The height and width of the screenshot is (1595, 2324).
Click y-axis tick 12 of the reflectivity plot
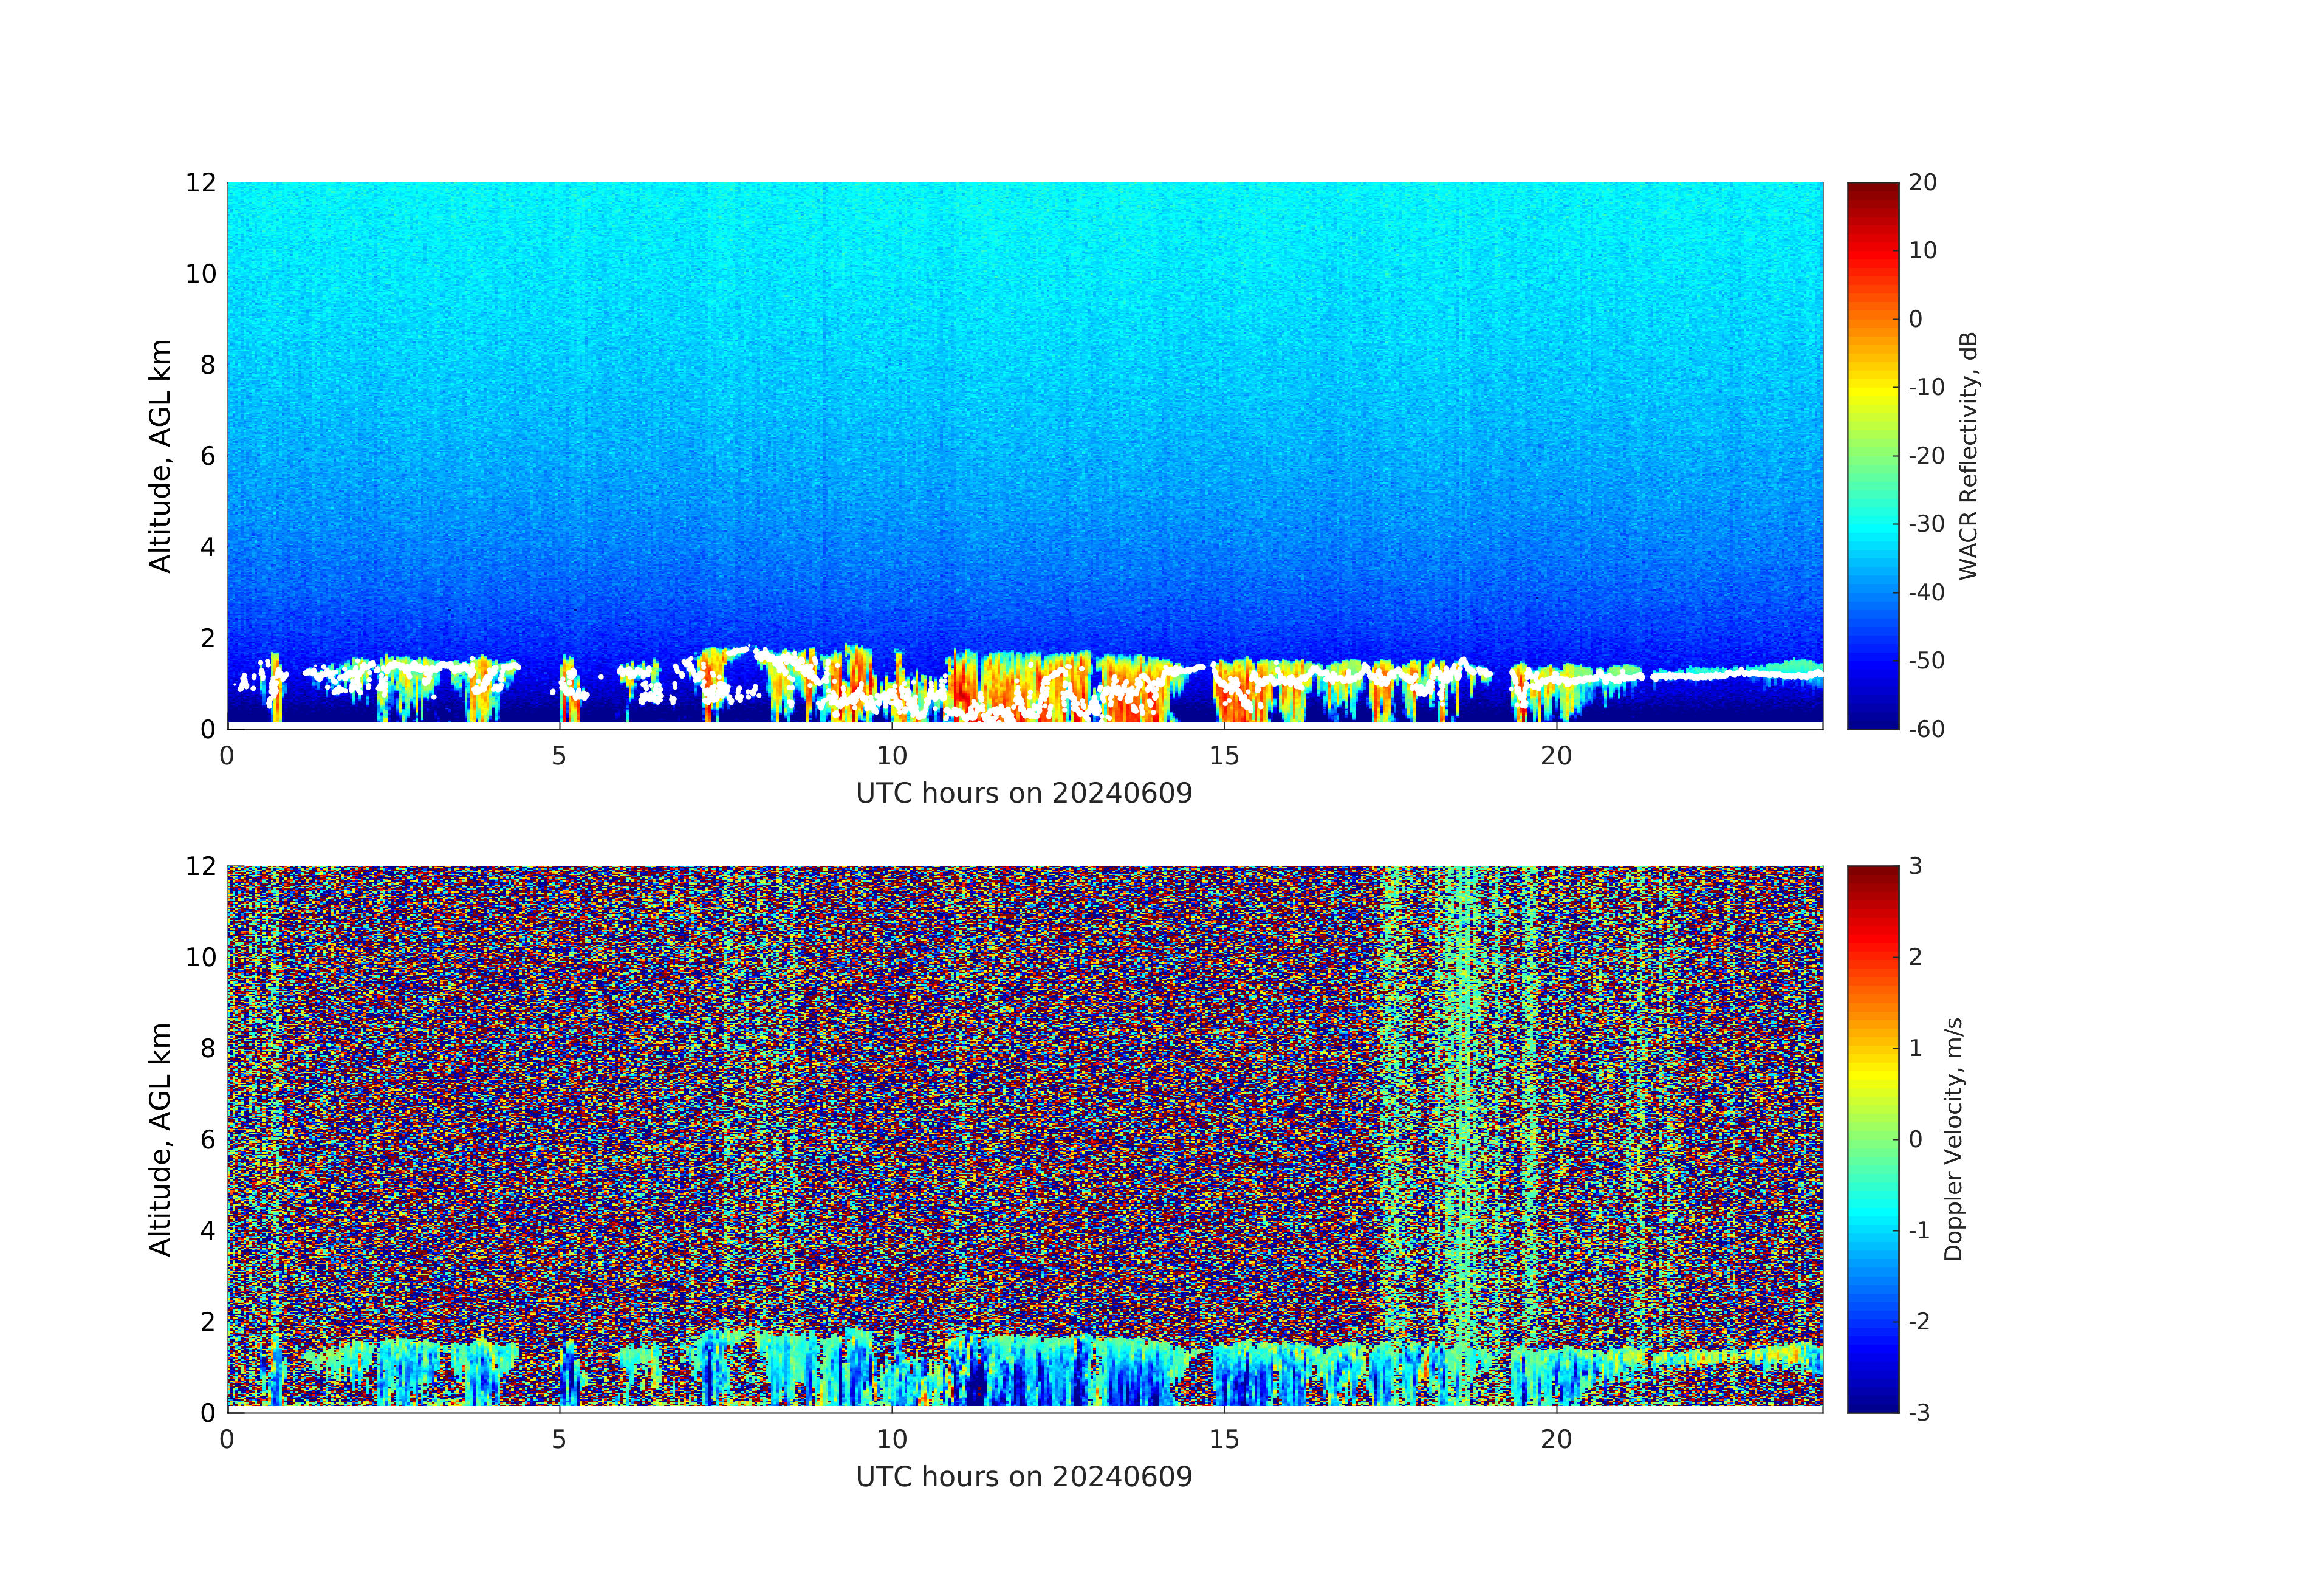coord(200,183)
